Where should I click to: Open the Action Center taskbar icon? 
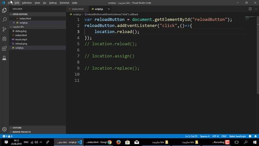[x=6, y=142]
